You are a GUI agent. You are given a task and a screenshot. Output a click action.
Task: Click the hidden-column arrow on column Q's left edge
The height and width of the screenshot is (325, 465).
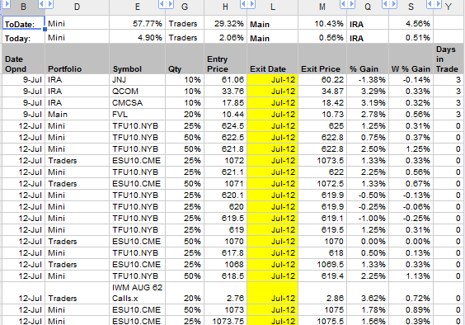[x=351, y=4]
